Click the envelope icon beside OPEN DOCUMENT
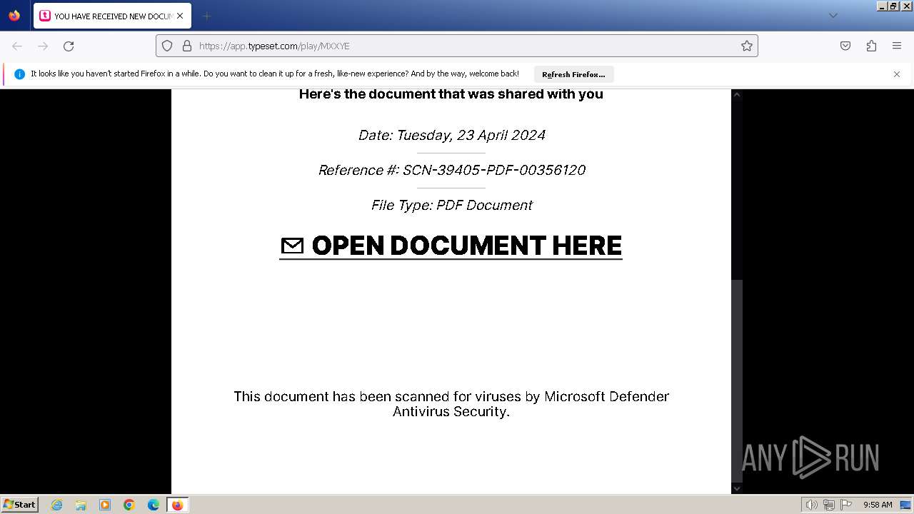 pyautogui.click(x=292, y=246)
